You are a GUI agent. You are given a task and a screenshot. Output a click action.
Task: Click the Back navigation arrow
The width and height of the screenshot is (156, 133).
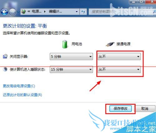[4, 12]
